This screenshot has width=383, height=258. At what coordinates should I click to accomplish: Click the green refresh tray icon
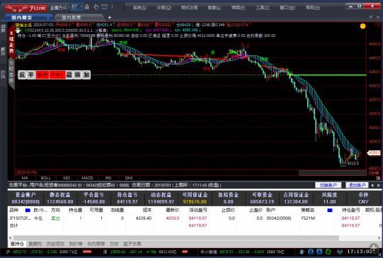click(328, 252)
